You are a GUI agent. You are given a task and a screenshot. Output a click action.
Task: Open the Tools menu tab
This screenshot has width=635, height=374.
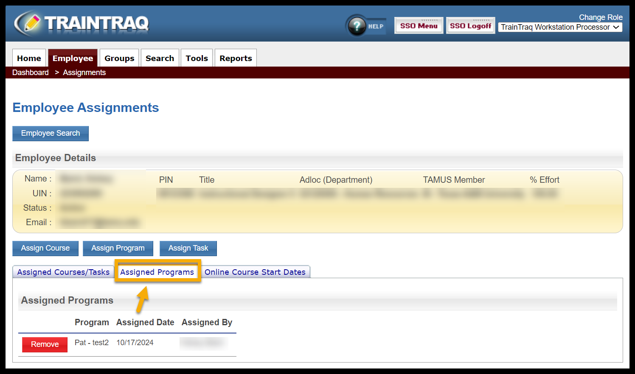(197, 58)
